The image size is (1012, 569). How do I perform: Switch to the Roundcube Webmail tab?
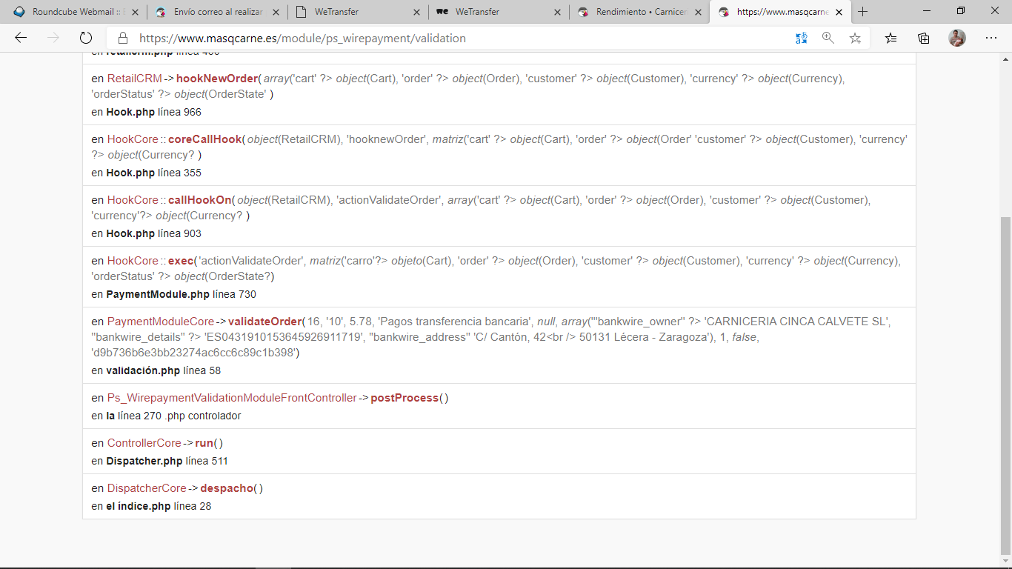[x=76, y=12]
